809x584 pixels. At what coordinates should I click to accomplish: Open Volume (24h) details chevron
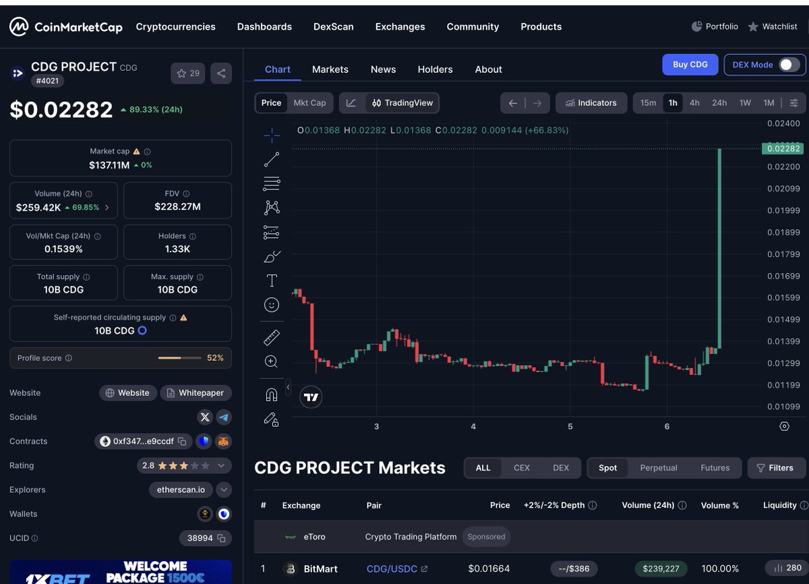tap(107, 208)
